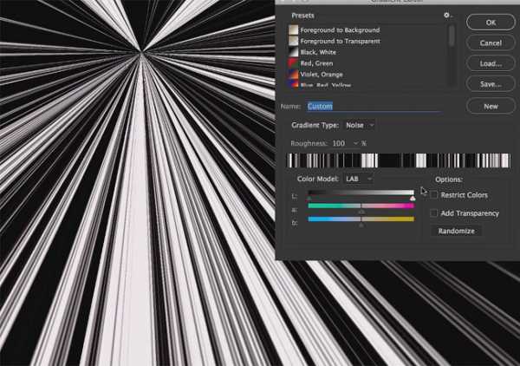Click the a channel green-magenta slider

(x=361, y=206)
